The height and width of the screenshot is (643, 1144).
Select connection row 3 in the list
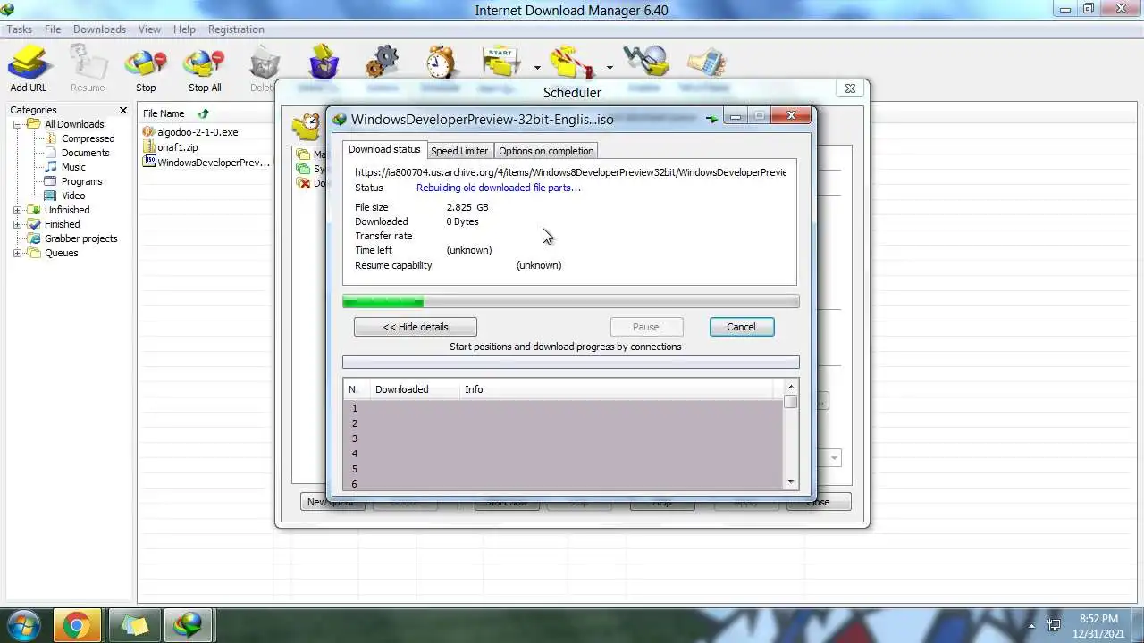[563, 438]
